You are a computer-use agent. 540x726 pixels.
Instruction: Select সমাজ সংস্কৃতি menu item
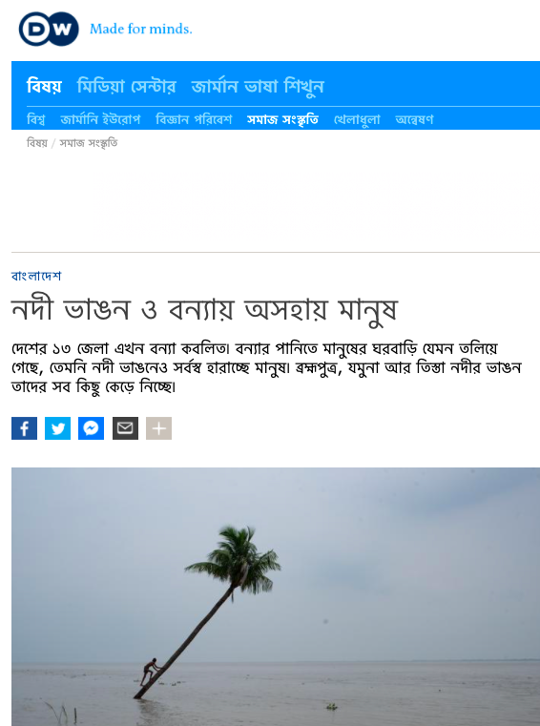pyautogui.click(x=282, y=119)
